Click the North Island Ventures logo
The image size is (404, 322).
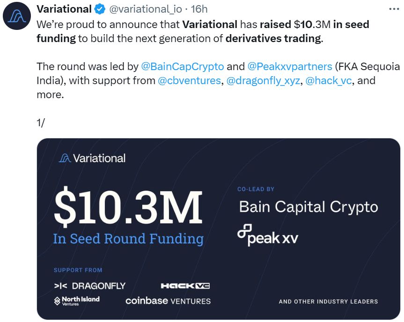77,301
